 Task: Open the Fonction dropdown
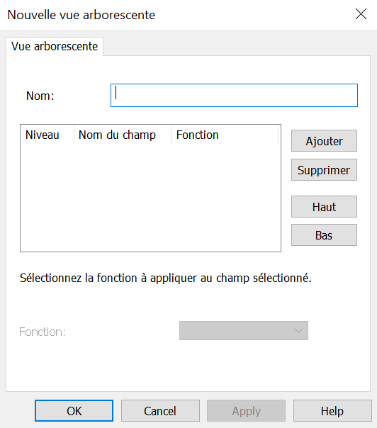click(244, 330)
